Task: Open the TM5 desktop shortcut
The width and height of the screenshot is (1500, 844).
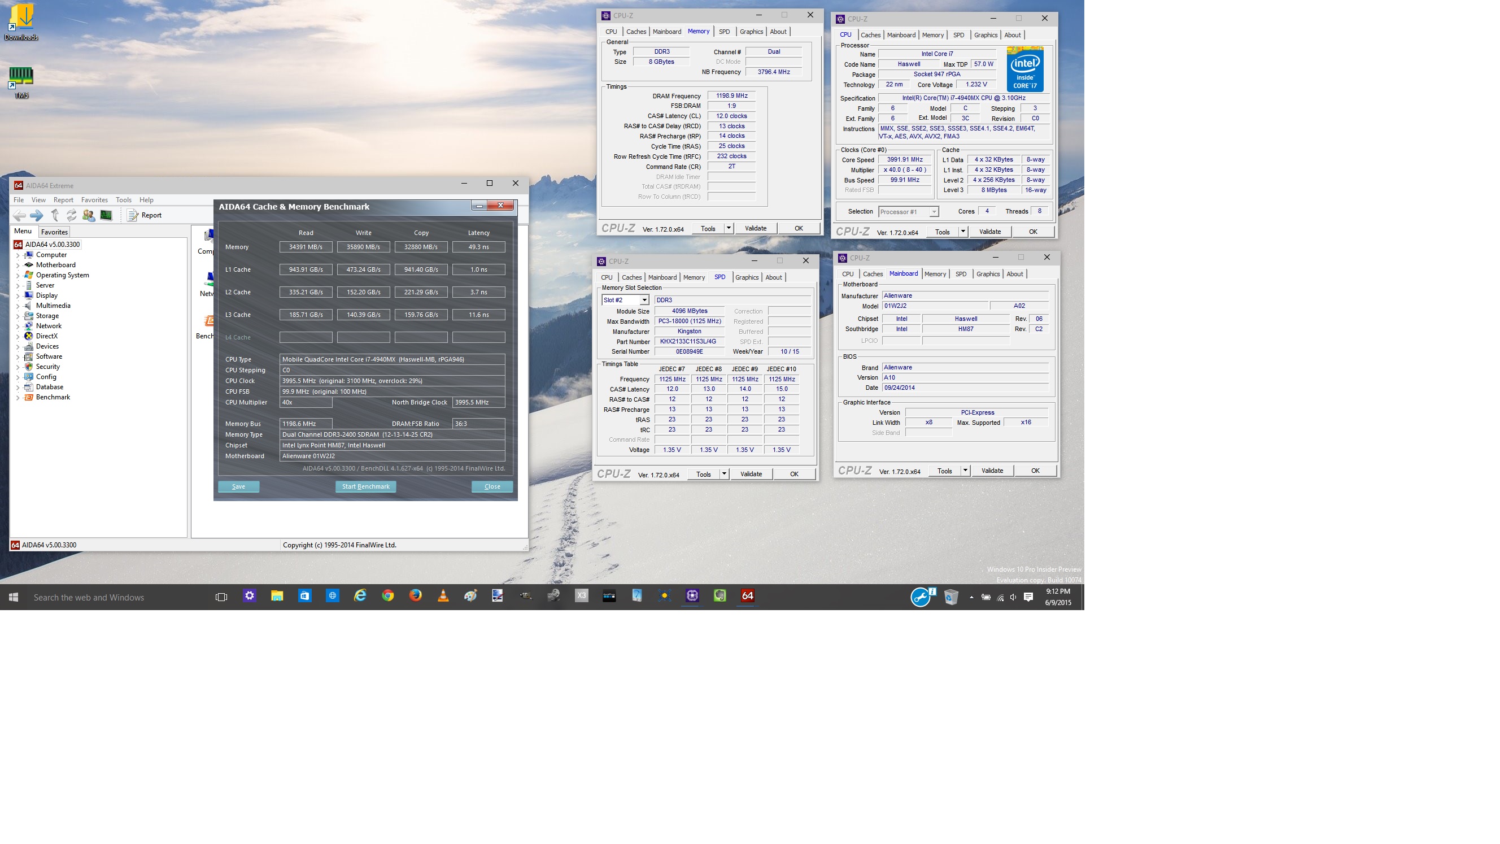Action: click(x=21, y=82)
